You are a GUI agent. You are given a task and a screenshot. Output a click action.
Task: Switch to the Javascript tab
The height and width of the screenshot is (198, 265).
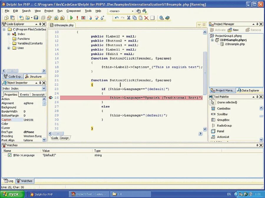click(38, 95)
